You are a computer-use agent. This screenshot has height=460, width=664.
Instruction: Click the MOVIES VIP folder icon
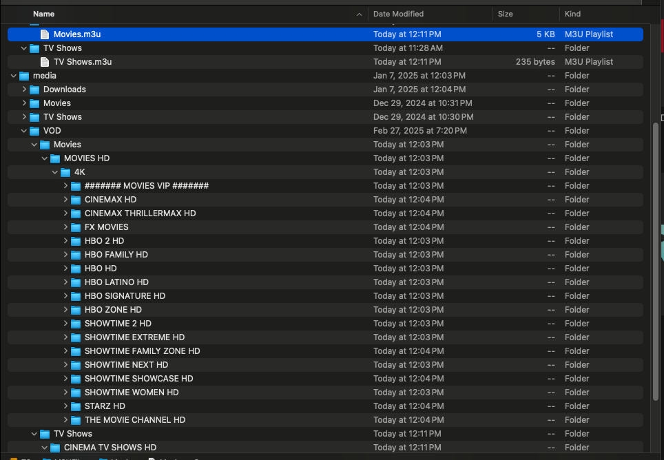(x=76, y=186)
